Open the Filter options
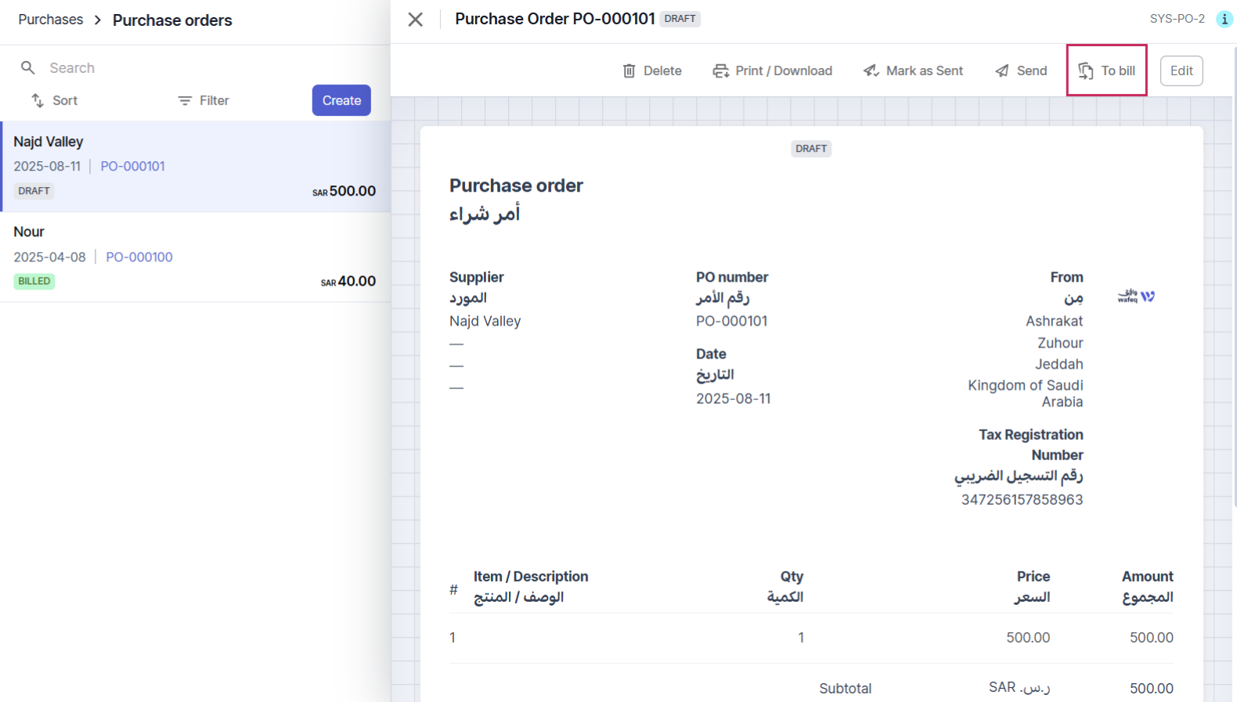Image resolution: width=1237 pixels, height=702 pixels. click(204, 100)
